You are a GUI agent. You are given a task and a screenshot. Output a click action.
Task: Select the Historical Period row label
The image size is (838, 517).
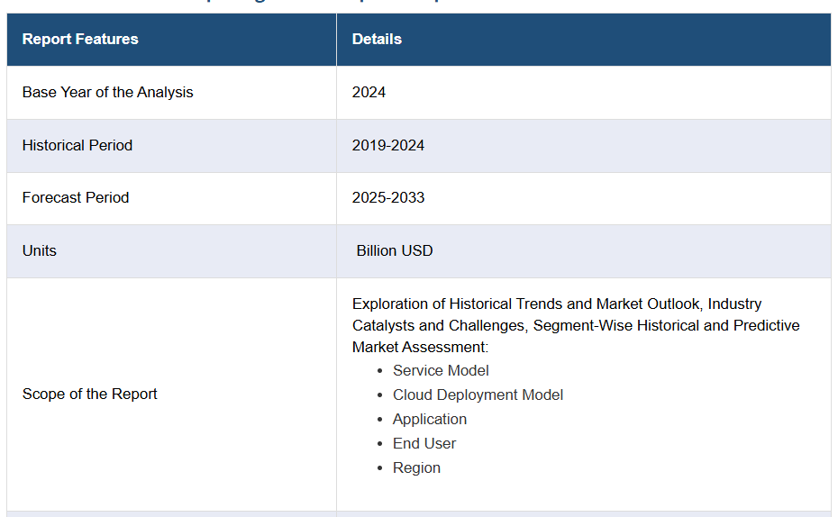(77, 146)
